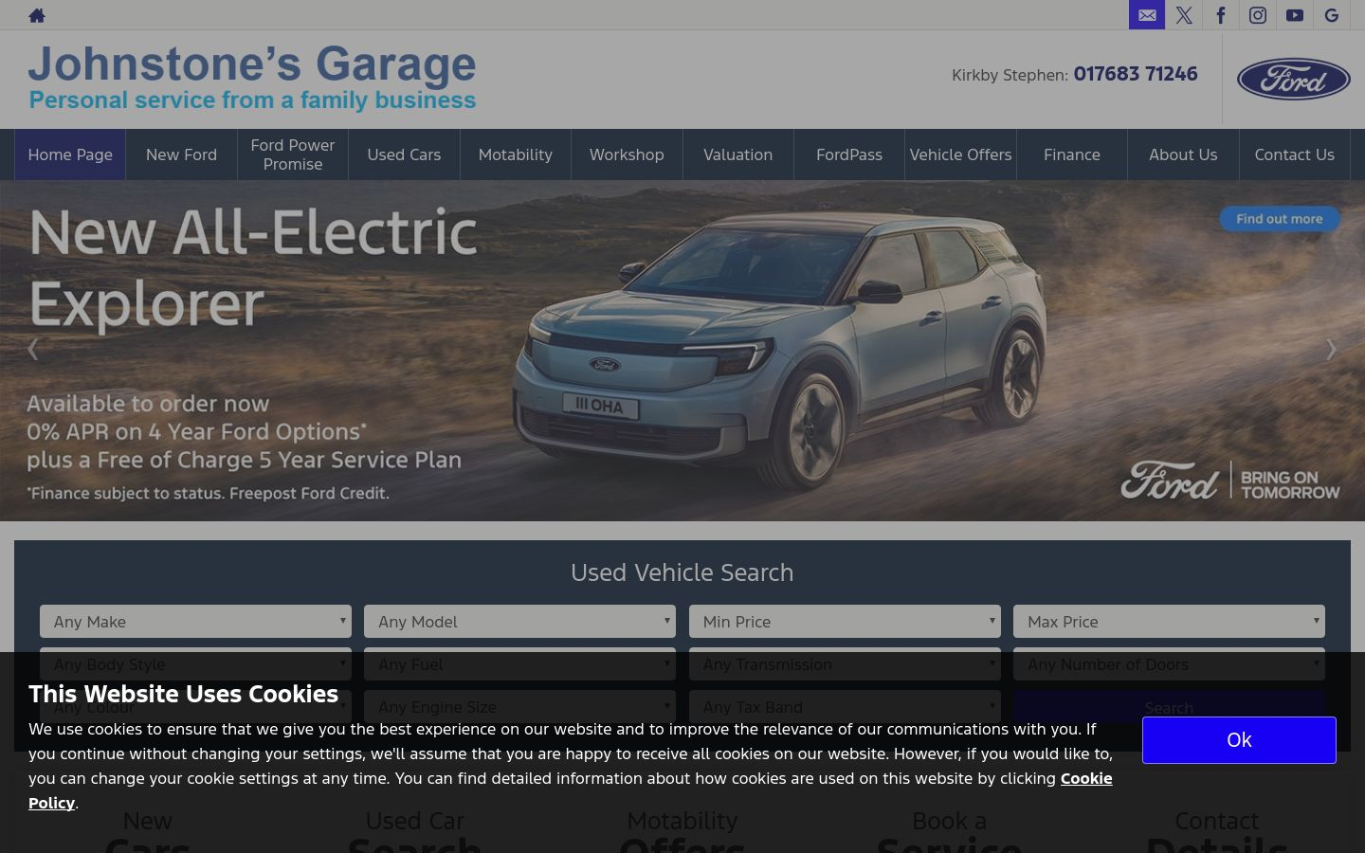Expand the Any Model dropdown
This screenshot has width=1365, height=853.
519,622
